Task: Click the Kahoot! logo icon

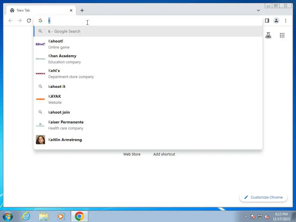Action: coord(40,44)
